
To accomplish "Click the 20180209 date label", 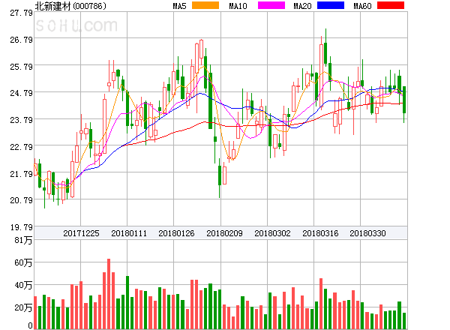I will [224, 233].
